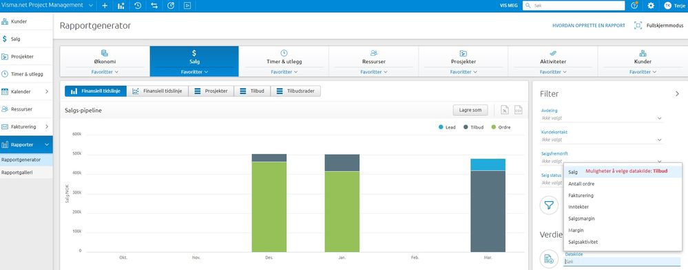Screen dimensions: 688x270
Task: Click the help question mark icon
Action: point(634,5)
